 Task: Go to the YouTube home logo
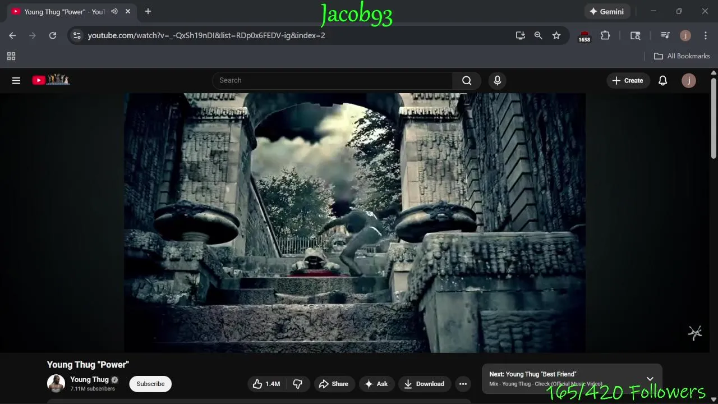[50, 80]
